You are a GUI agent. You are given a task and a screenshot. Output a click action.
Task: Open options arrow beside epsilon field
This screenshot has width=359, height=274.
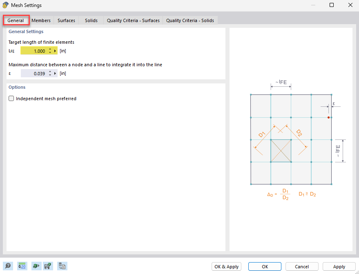(55, 73)
